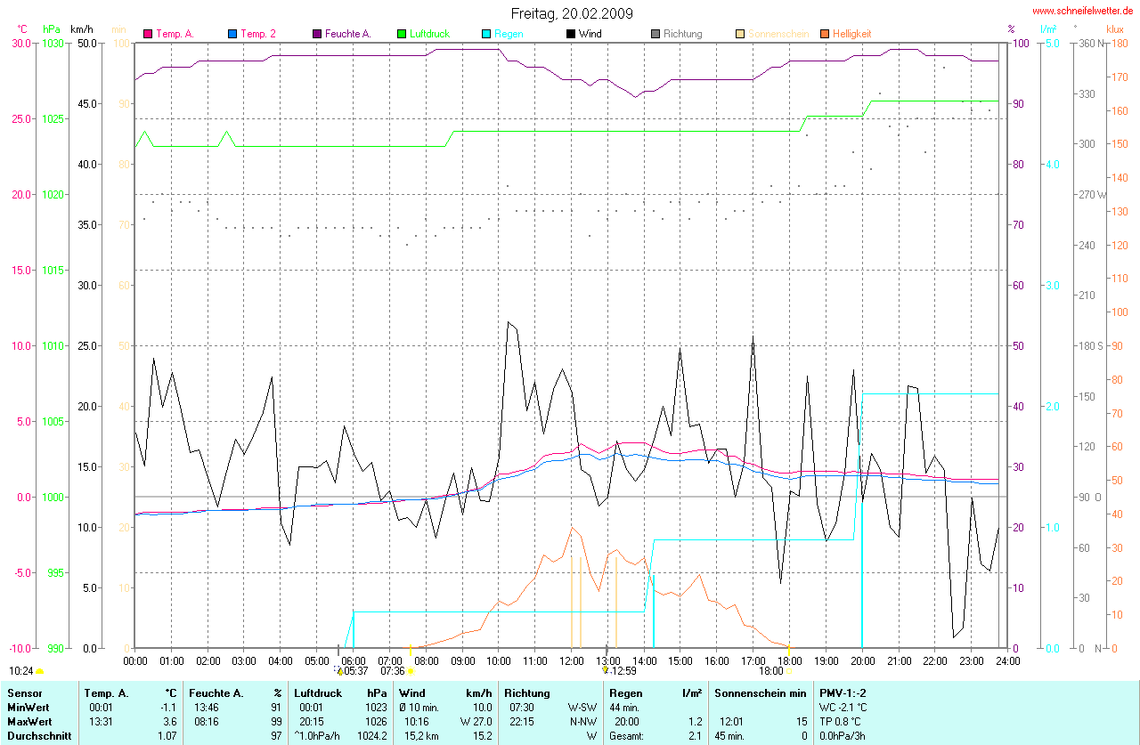The height and width of the screenshot is (745, 1140).
Task: Click maximum temperature value '3.6'
Action: [x=170, y=721]
